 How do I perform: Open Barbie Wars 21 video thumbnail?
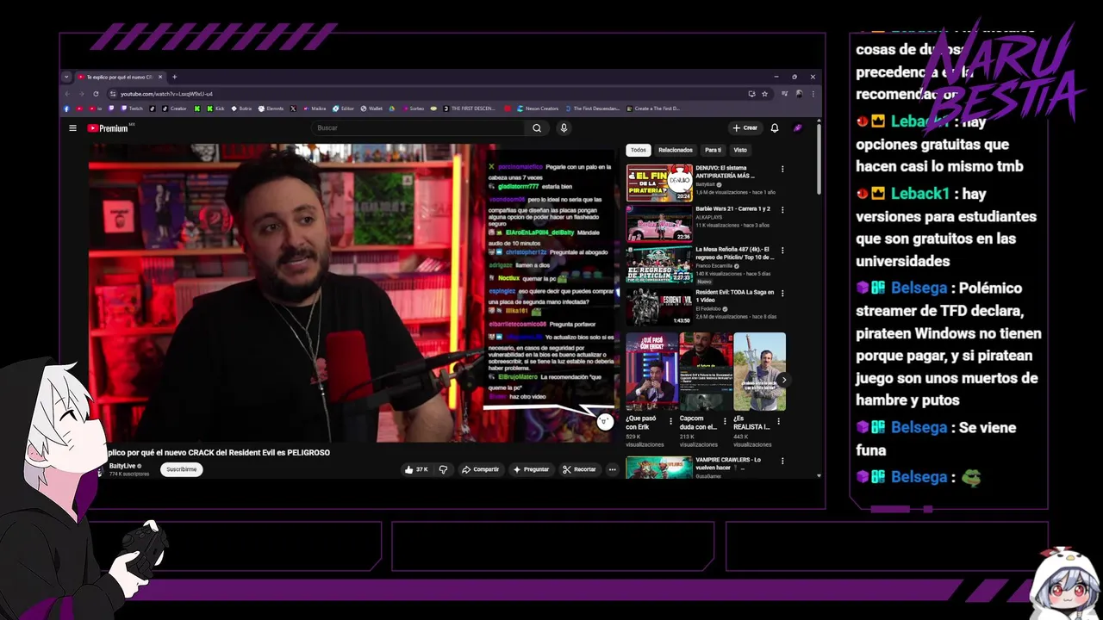pyautogui.click(x=659, y=224)
